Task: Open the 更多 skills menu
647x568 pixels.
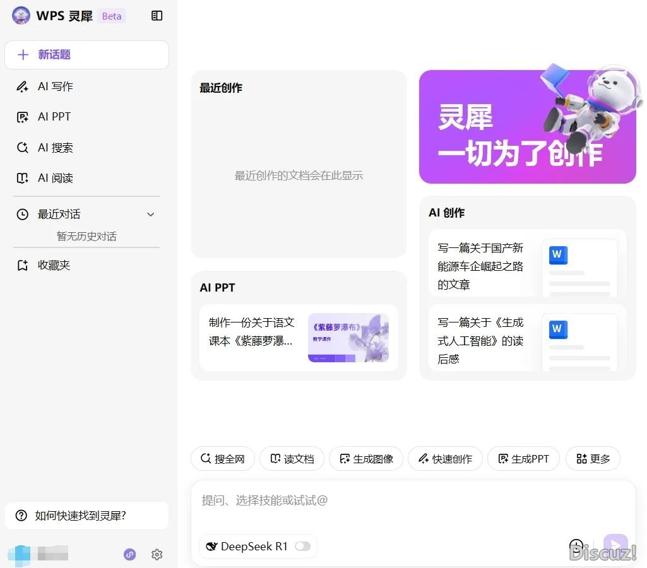Action: (593, 459)
